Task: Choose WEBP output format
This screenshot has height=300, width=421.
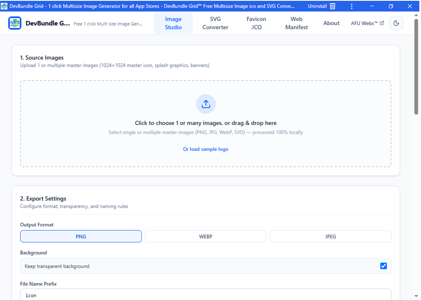Action: (206, 236)
